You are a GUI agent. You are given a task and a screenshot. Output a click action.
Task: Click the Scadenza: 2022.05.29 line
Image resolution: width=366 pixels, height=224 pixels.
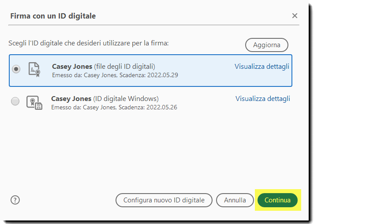(x=115, y=75)
